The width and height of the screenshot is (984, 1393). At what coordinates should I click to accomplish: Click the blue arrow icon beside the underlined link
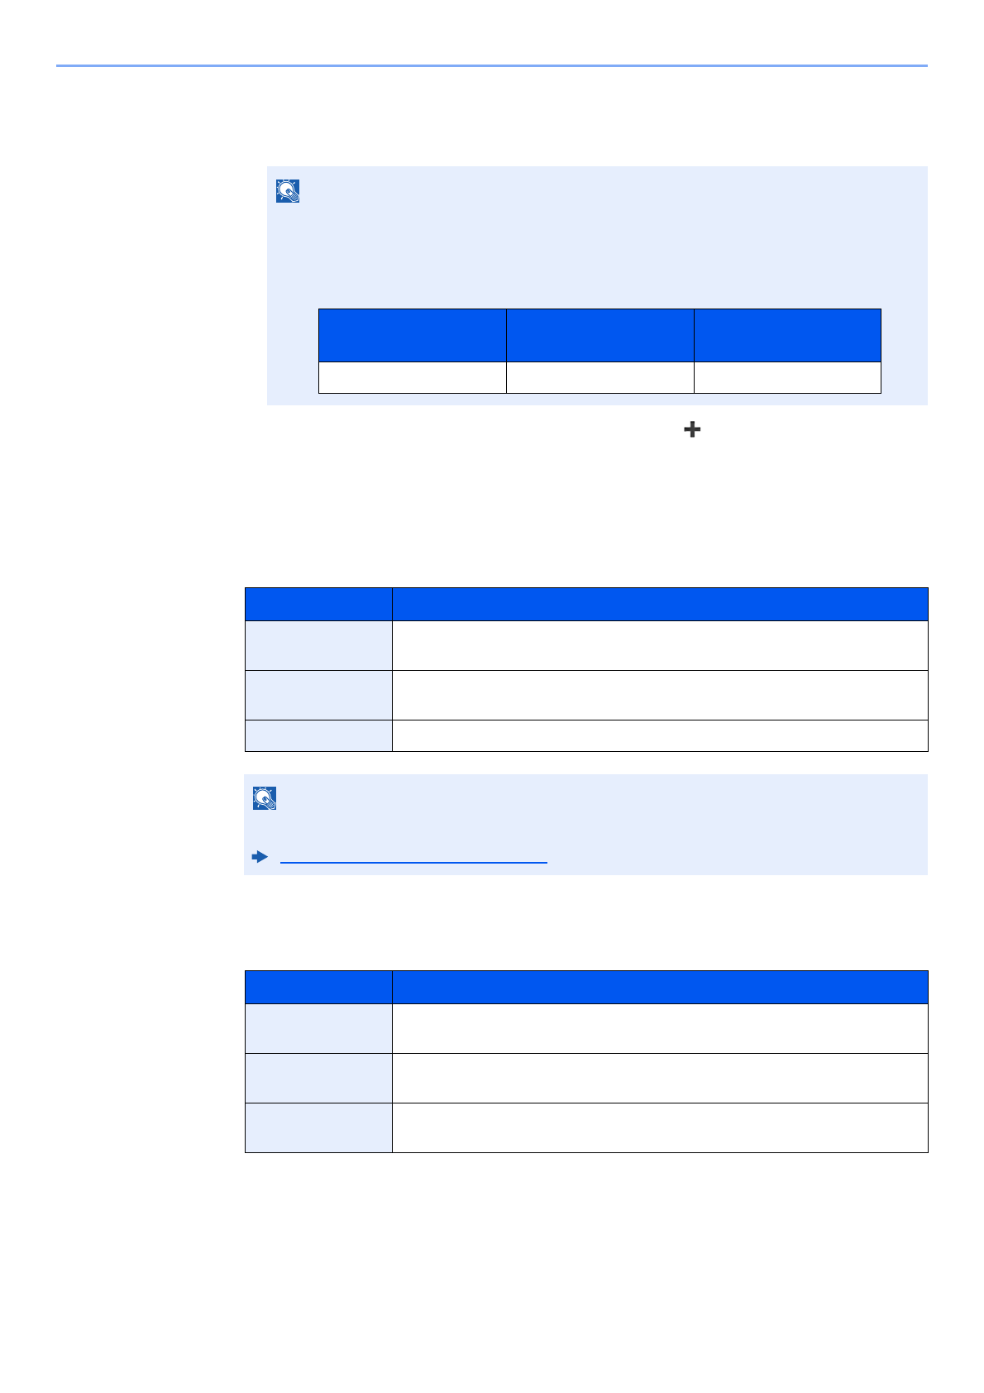(x=260, y=857)
